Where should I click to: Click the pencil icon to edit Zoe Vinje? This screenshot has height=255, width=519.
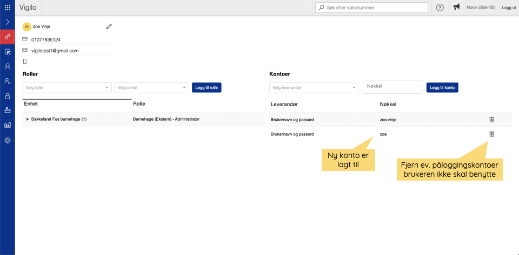109,26
